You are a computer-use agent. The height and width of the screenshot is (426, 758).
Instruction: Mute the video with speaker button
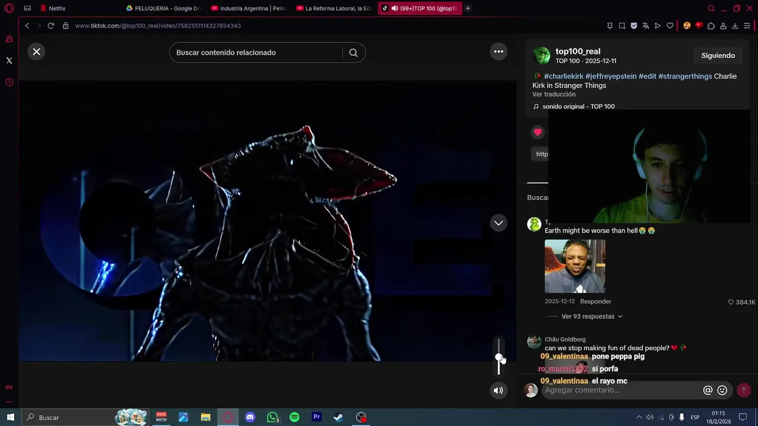[499, 390]
